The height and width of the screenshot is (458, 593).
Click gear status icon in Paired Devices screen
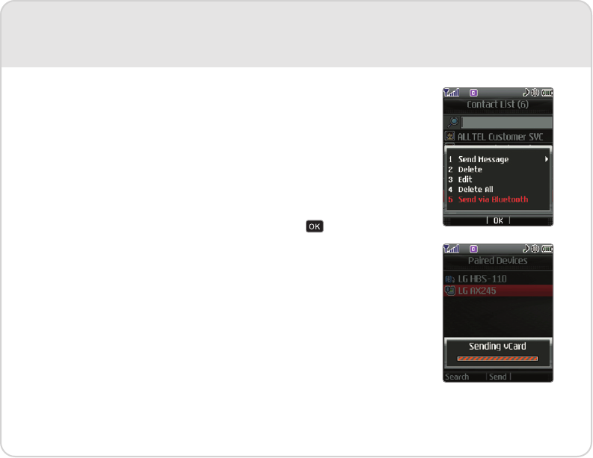coord(535,248)
